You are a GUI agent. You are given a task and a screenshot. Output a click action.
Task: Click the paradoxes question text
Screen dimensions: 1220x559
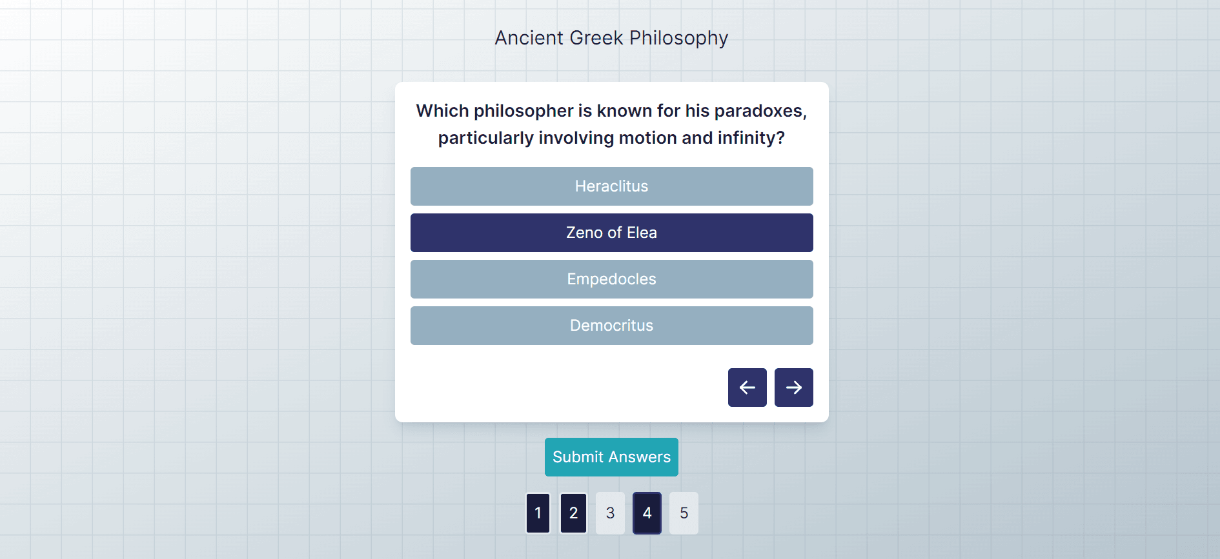tap(611, 124)
